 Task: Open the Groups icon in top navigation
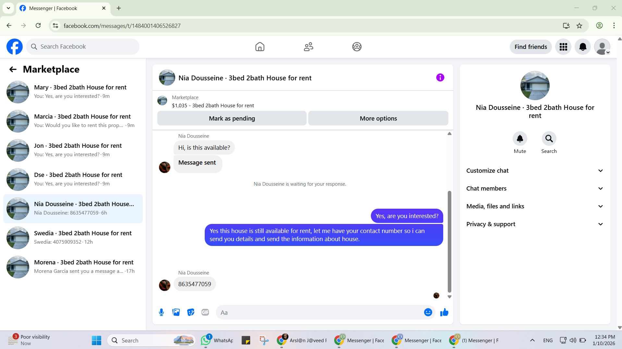pos(357,47)
